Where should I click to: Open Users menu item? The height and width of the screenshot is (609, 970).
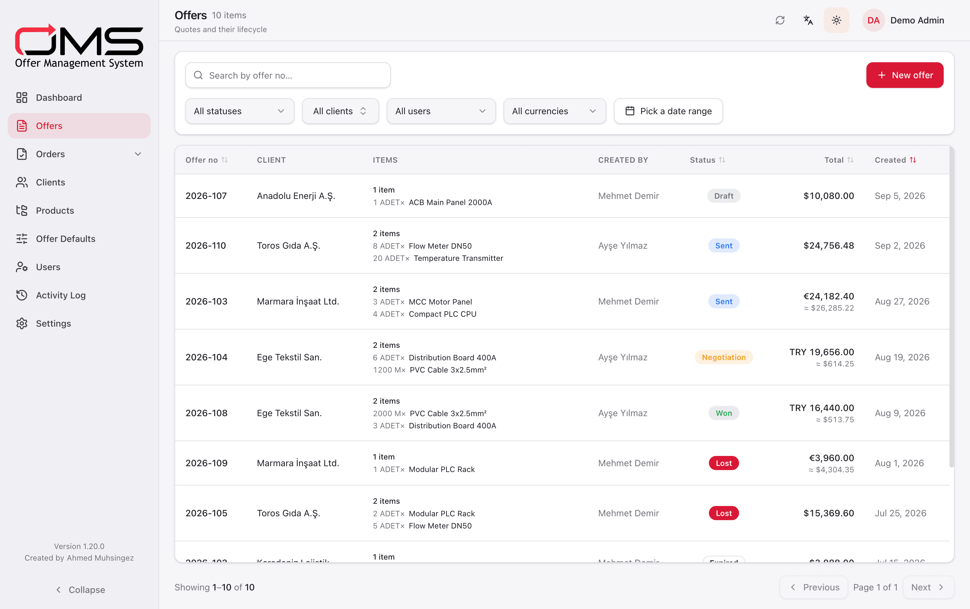(79, 267)
